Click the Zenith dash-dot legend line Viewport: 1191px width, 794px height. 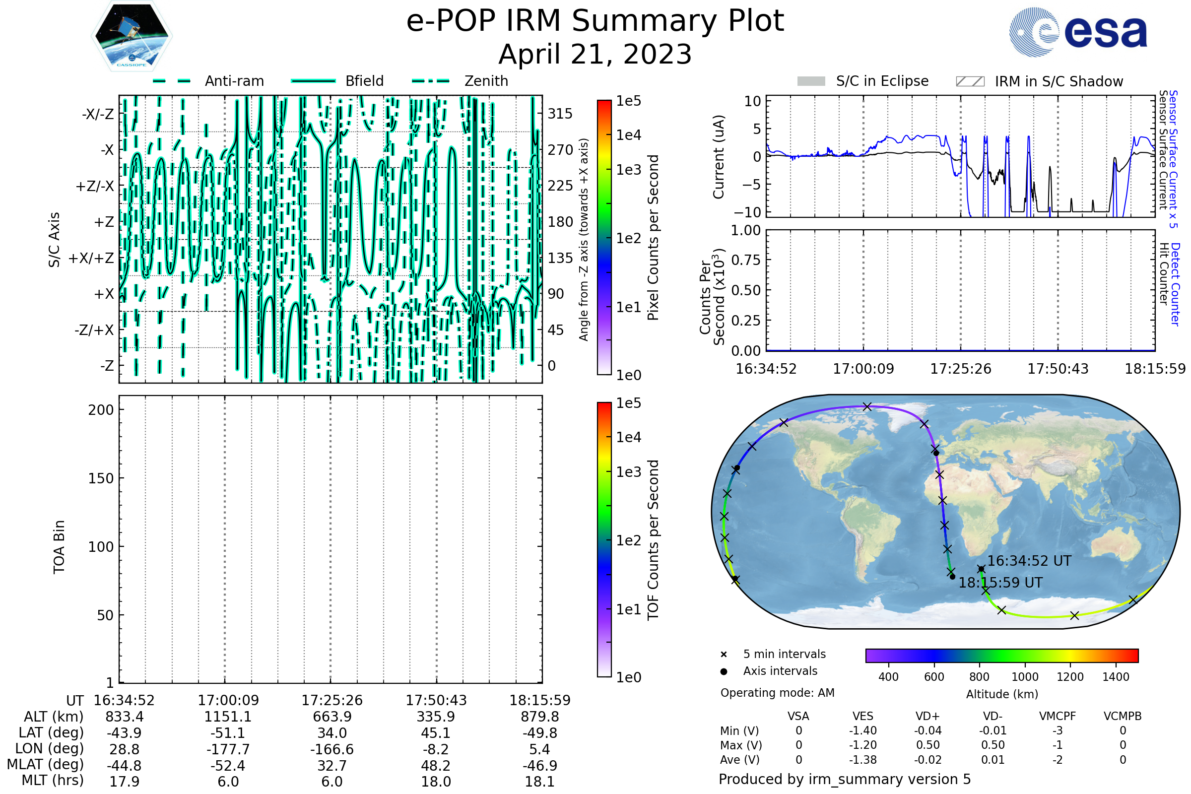[431, 81]
